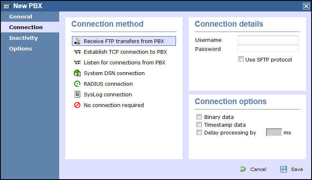Click the System DSN database icon
The width and height of the screenshot is (312, 180).
click(77, 73)
